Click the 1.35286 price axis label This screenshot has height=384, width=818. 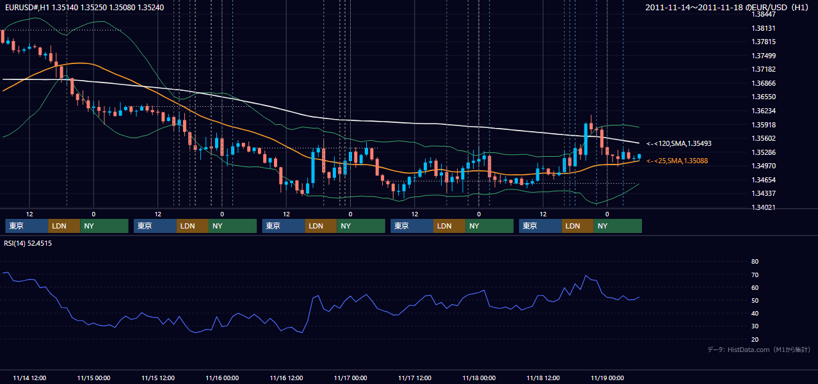pos(764,152)
